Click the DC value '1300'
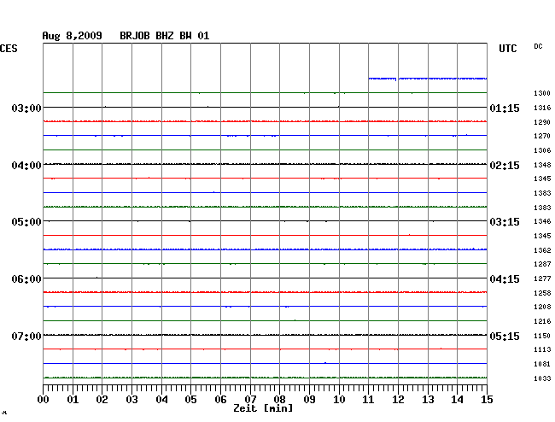 (x=542, y=93)
